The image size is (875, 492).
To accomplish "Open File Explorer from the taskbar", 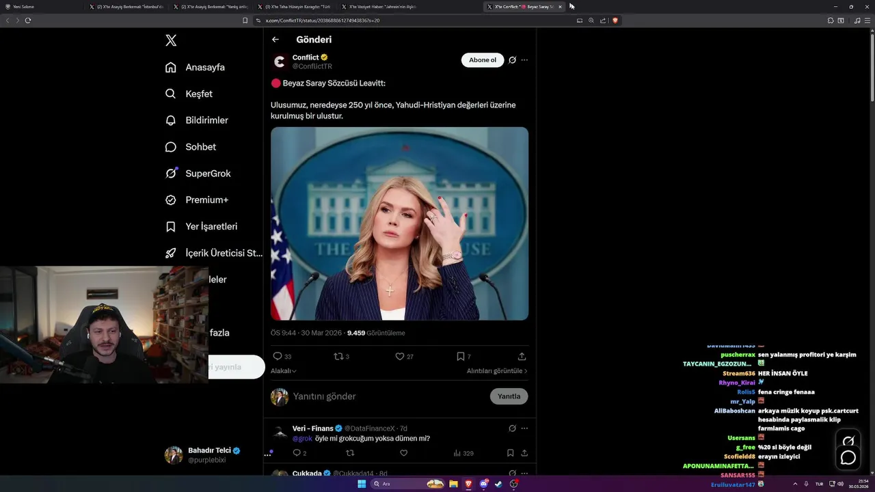I will click(x=453, y=484).
